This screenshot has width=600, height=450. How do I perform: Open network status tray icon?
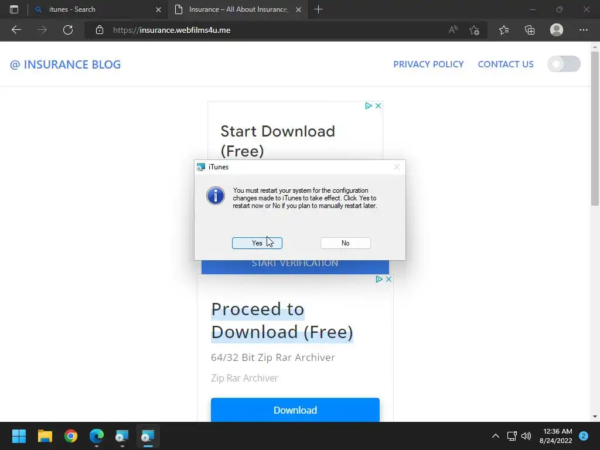click(x=512, y=436)
